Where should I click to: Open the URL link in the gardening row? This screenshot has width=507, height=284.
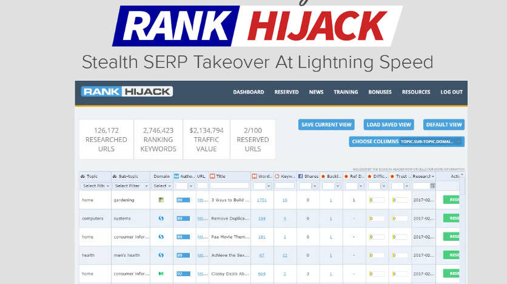point(203,200)
